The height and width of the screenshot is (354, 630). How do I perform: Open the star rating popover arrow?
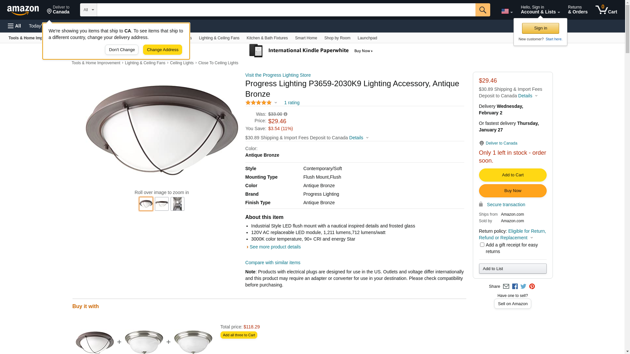pos(276,103)
